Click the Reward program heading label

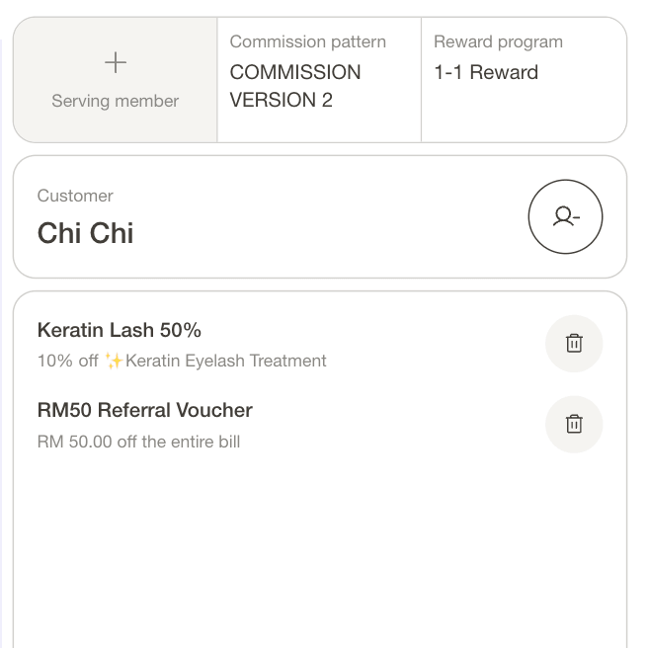[499, 41]
